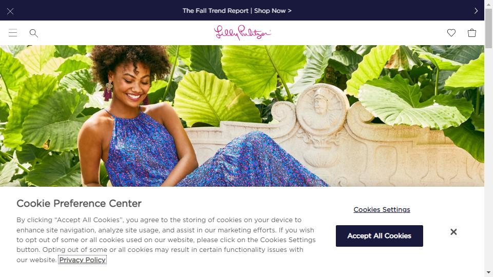Click the scrollbar down arrow
493x277 pixels.
[488, 272]
